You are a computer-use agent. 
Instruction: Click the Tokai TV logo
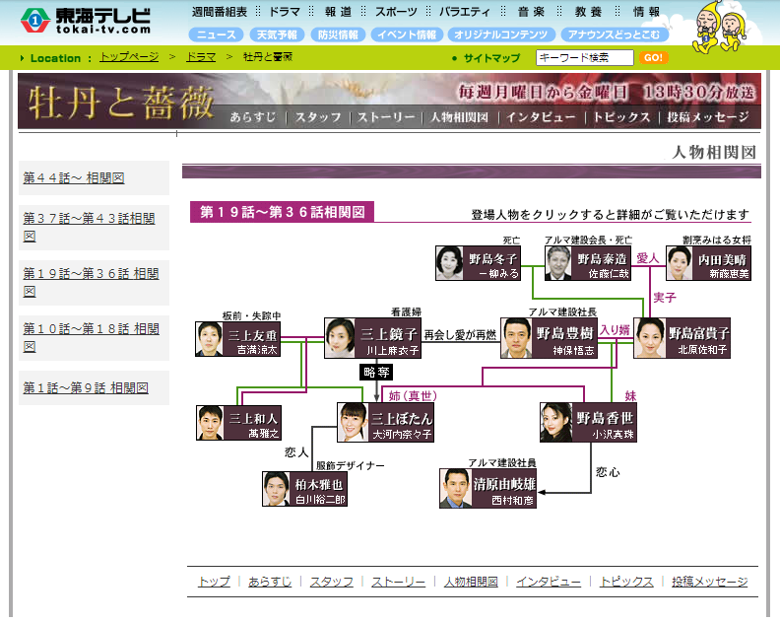[x=87, y=21]
